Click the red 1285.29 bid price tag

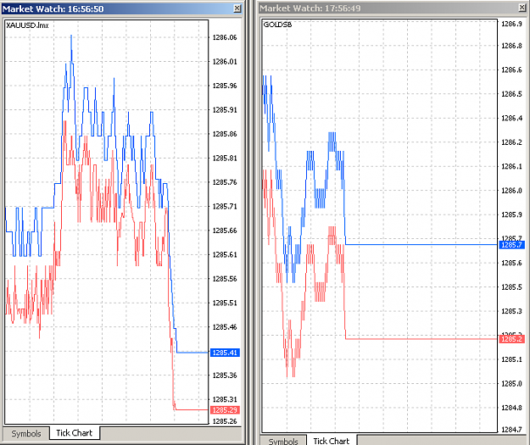tap(225, 410)
